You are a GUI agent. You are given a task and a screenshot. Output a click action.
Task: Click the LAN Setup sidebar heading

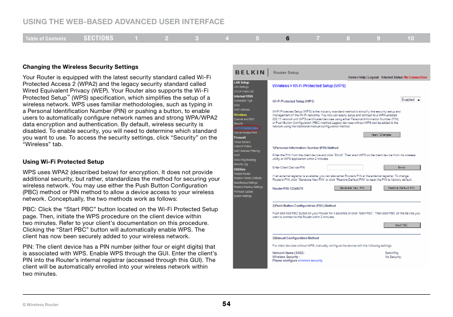pos(241,83)
